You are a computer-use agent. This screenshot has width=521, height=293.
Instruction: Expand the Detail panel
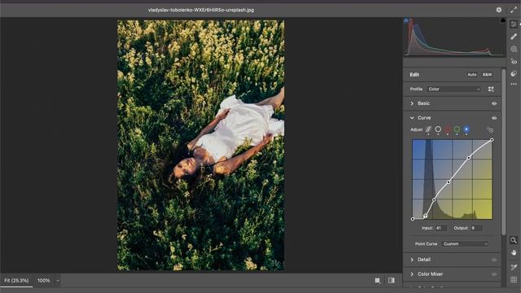click(x=412, y=260)
